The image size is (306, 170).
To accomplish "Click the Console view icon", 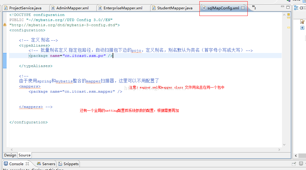I will pyautogui.click(x=6, y=164).
